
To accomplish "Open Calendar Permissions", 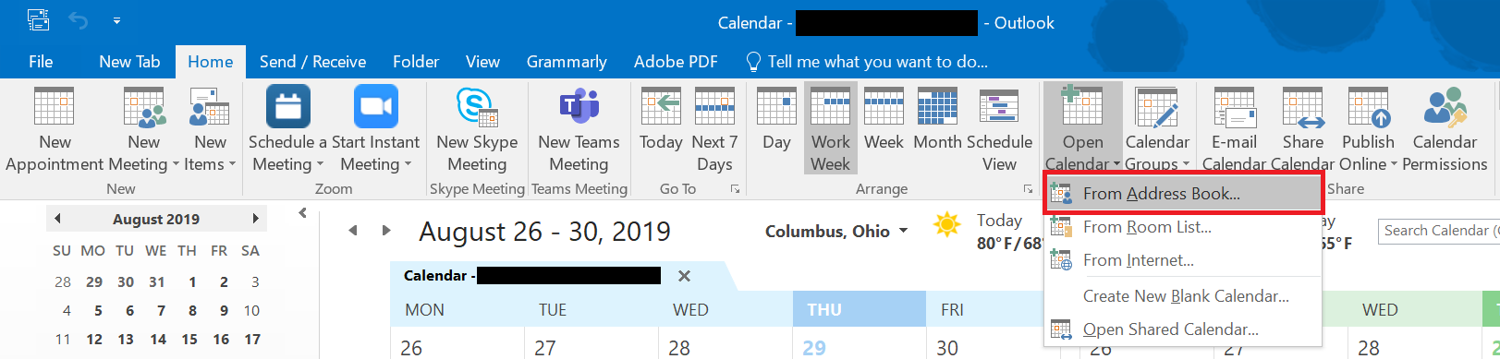I will [x=1445, y=129].
